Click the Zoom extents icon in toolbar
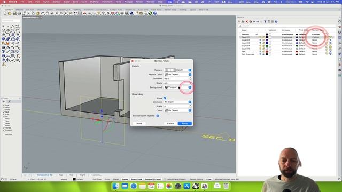This screenshot has width=342, height=192. 66,13
